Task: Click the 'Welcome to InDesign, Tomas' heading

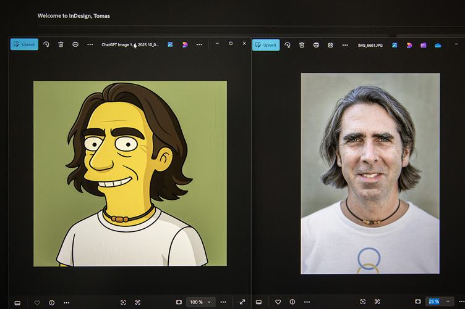Action: pyautogui.click(x=74, y=15)
